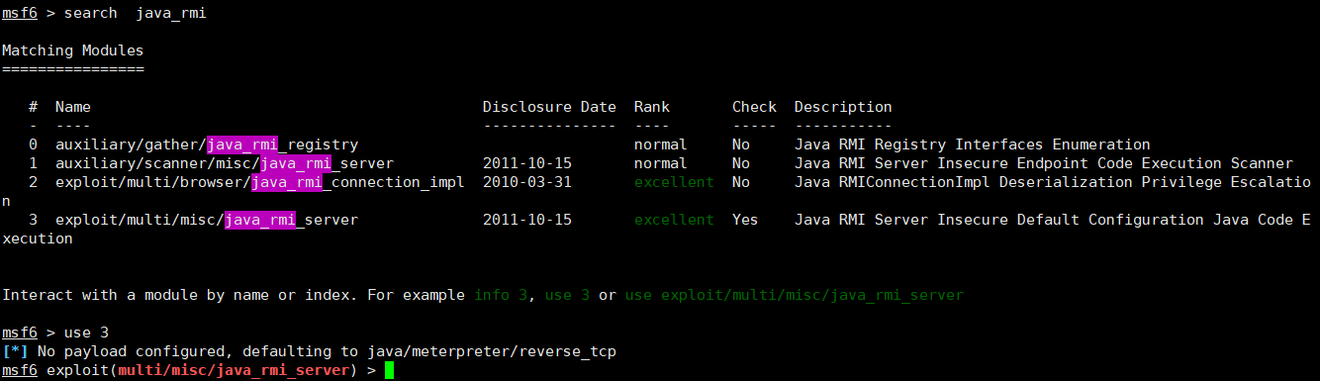Click green 'use exploit/multi/misc/java_rmi_server' example

(795, 295)
